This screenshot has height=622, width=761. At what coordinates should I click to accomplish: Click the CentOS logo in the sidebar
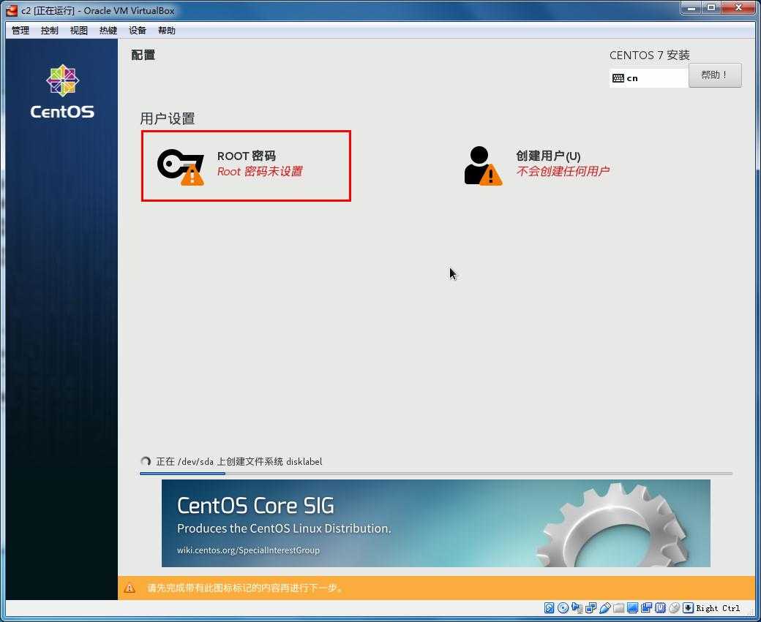pyautogui.click(x=62, y=91)
